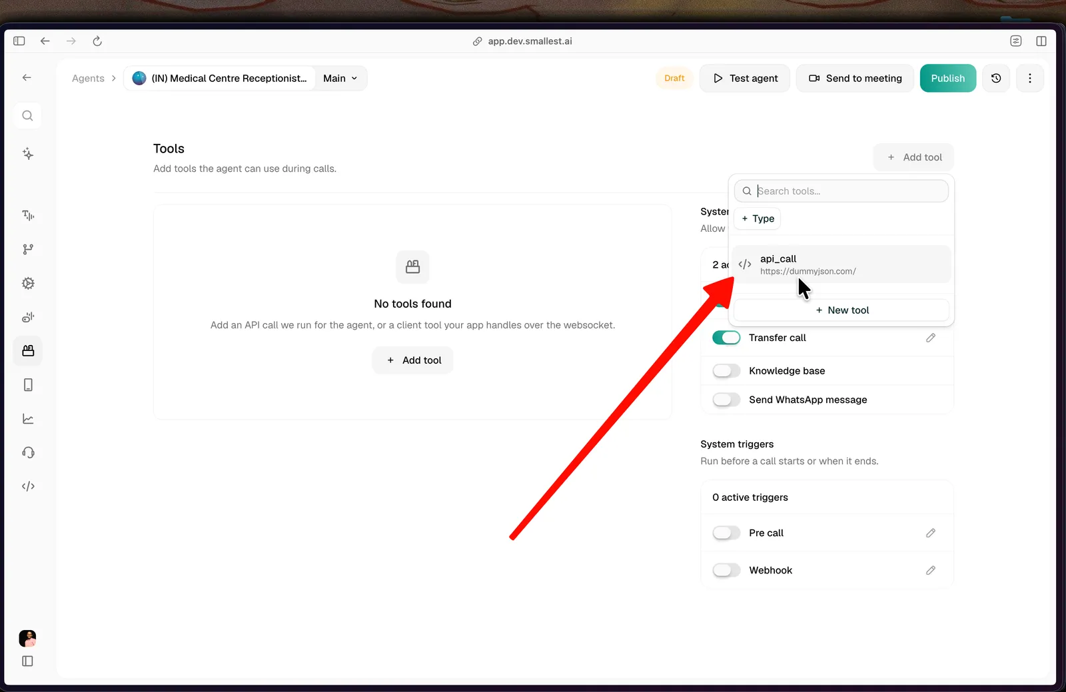Enable the Webhook trigger toggle
Viewport: 1066px width, 692px height.
(x=726, y=570)
